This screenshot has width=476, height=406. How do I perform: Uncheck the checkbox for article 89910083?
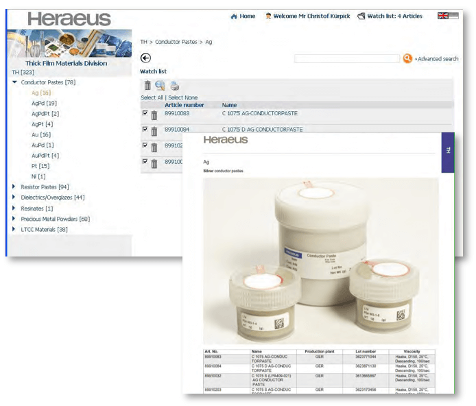coord(145,113)
